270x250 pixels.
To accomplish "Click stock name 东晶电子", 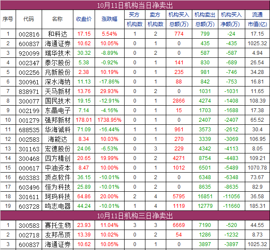I will coord(57,110).
